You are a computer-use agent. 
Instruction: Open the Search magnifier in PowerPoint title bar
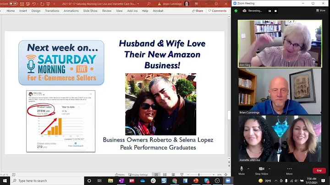tap(148, 4)
